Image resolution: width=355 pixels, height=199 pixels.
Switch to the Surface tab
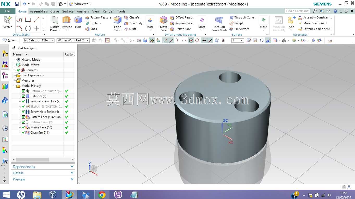68,11
